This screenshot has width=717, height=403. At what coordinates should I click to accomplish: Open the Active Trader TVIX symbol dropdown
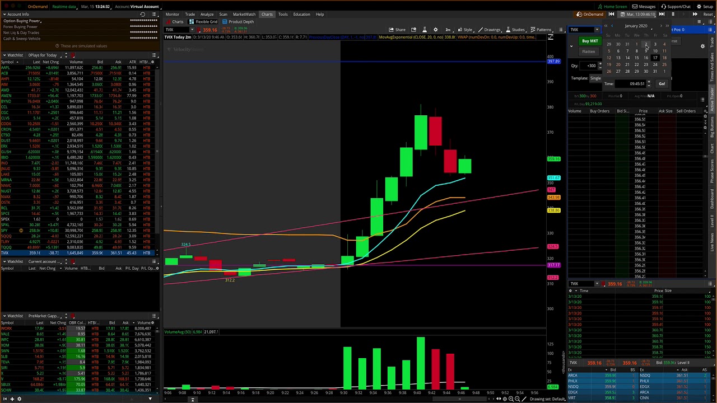597,30
